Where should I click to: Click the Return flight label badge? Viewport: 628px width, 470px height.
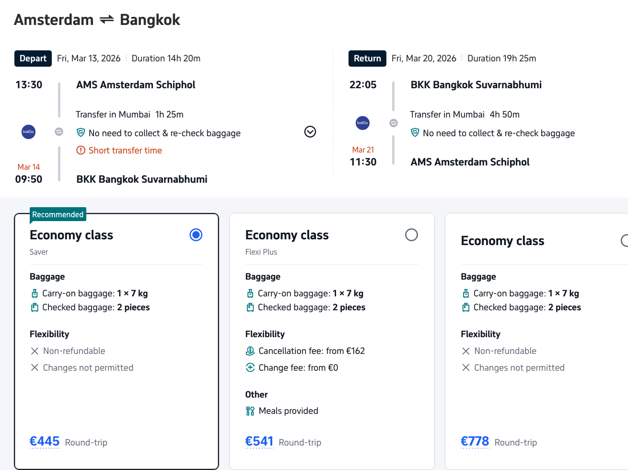pos(367,59)
